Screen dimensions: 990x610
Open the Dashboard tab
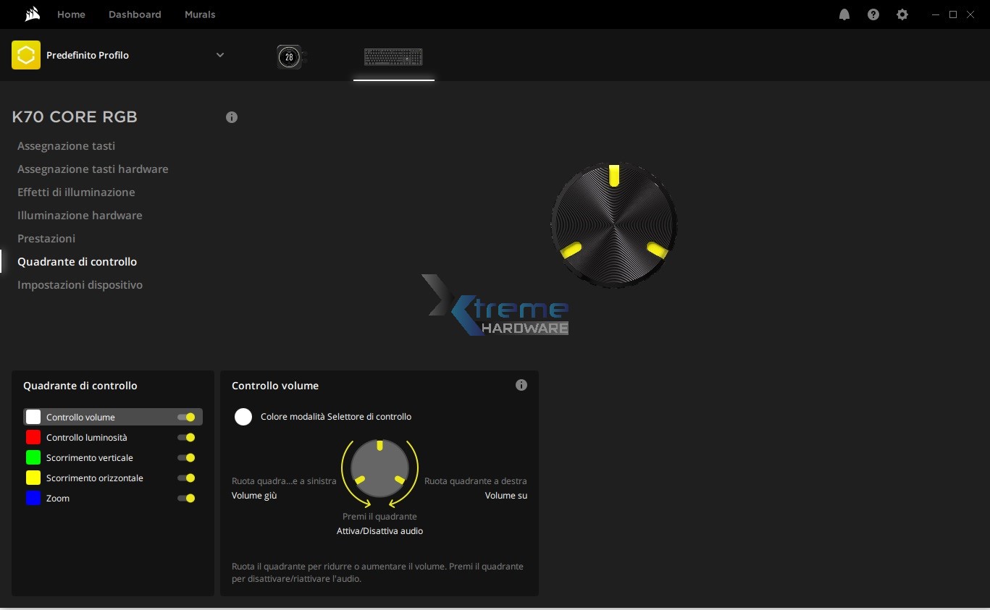point(135,14)
